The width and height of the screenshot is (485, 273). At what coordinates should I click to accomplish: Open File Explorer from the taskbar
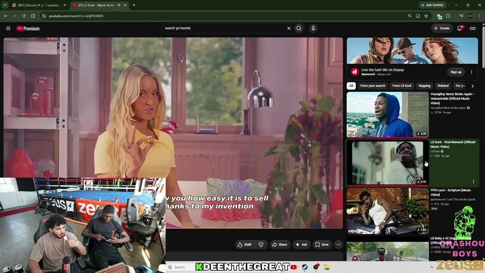point(327,267)
